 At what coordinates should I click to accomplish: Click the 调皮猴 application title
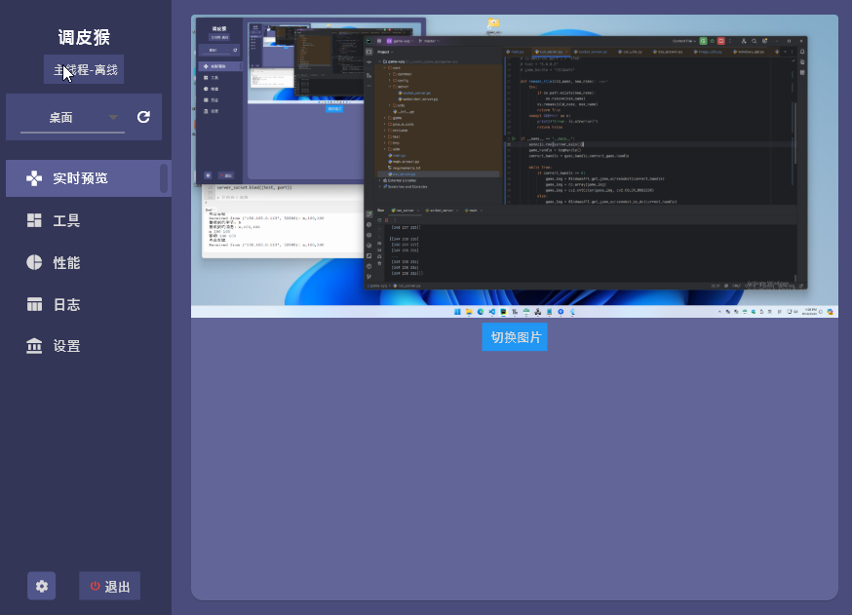[x=84, y=38]
